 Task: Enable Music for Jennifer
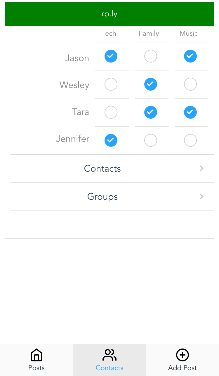pos(190,140)
